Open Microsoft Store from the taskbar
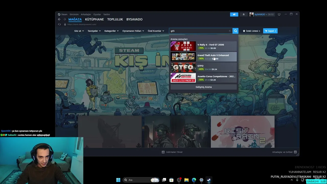The height and width of the screenshot is (184, 327). [x=172, y=180]
